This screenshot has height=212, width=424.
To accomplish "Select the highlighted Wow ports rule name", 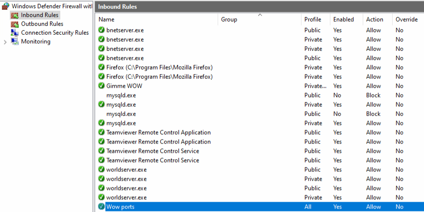I will [x=120, y=207].
